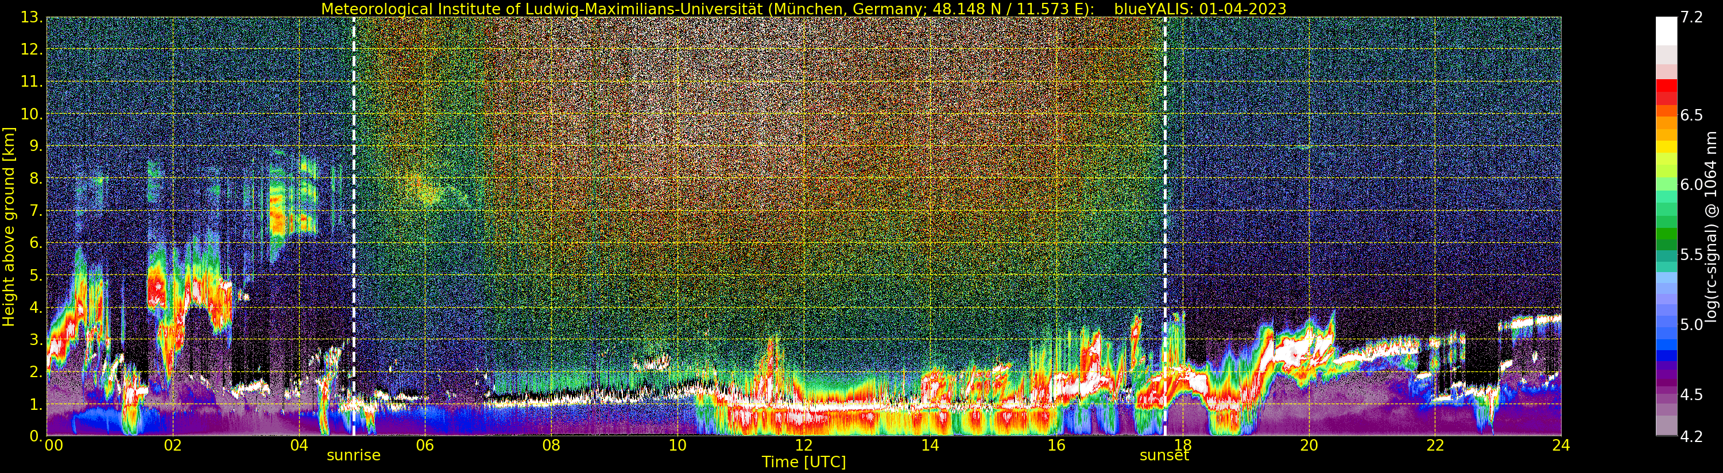Click the x-axis tick label '04'
This screenshot has height=473, width=1723.
pos(299,445)
